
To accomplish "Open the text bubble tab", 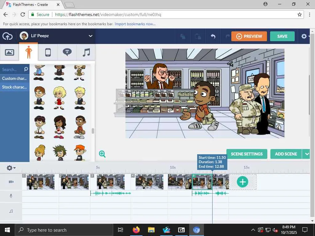I will click(67, 52).
